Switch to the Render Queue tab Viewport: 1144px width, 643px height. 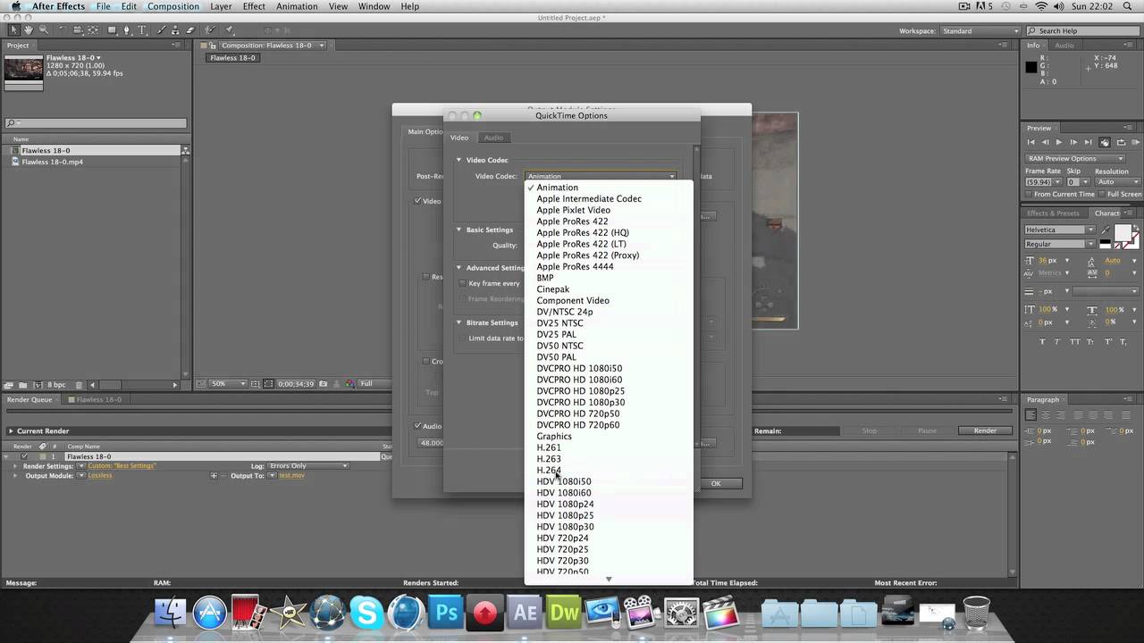29,399
